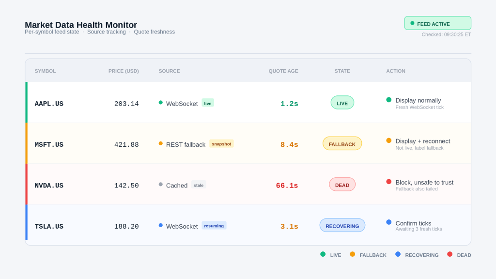The image size is (496, 279).
Task: Click quote age 1.2s
Action: point(289,104)
